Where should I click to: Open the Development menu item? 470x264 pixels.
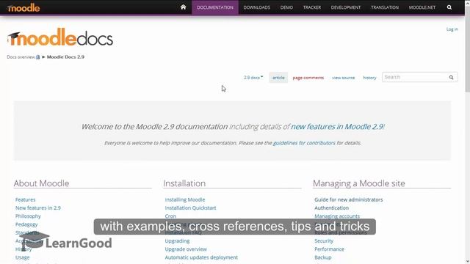pyautogui.click(x=346, y=7)
